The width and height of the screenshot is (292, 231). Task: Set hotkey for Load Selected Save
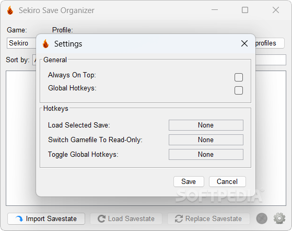tap(206, 125)
